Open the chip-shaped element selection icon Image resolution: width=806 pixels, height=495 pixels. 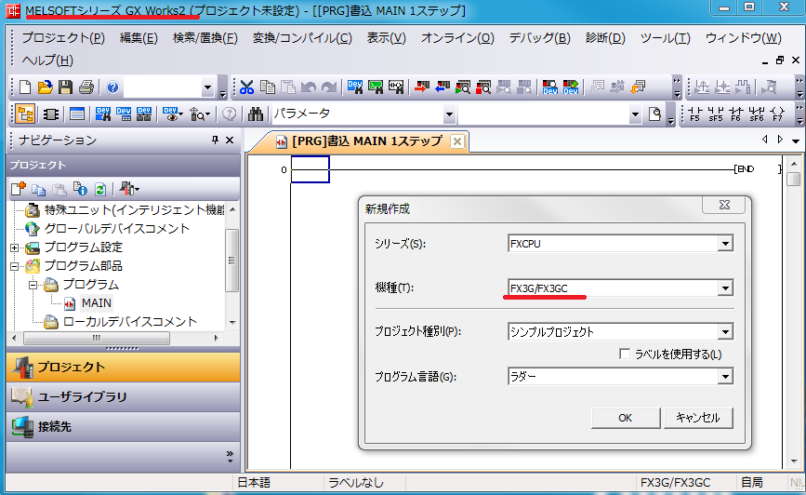click(51, 114)
